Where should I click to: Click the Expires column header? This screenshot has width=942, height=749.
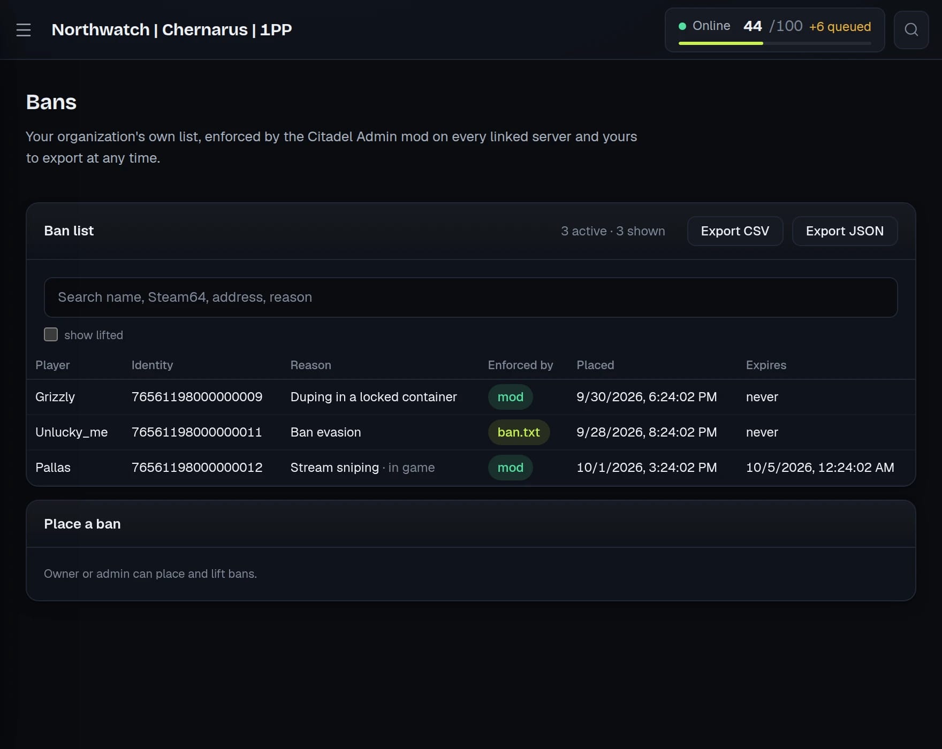click(x=766, y=365)
